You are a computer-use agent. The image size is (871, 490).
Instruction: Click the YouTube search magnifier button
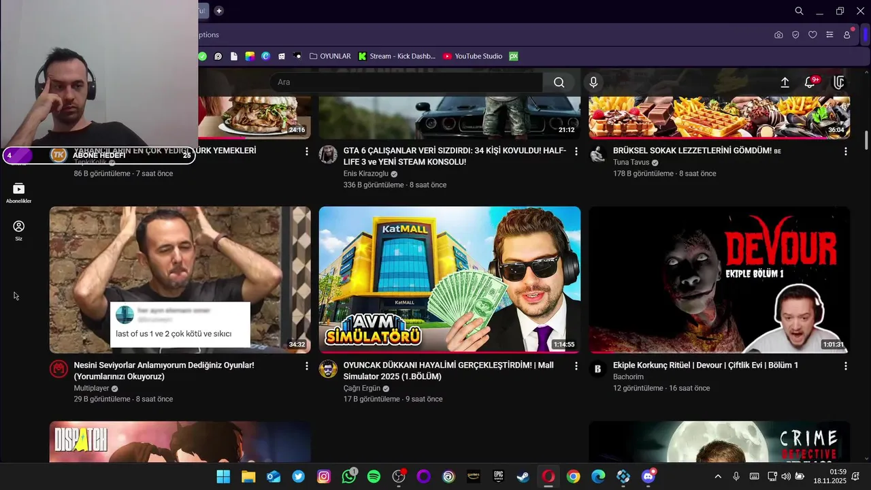[559, 82]
